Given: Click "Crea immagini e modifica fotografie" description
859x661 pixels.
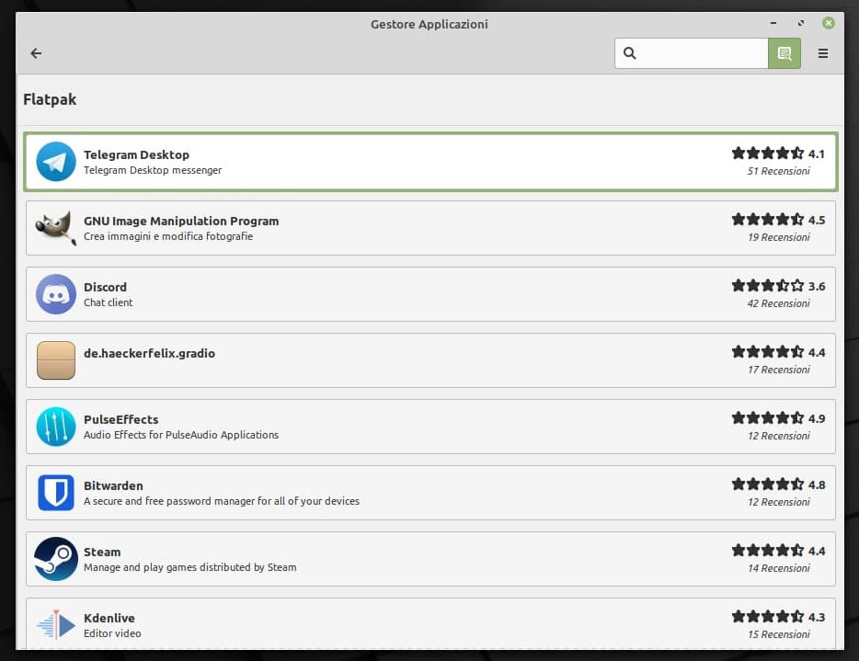Looking at the screenshot, I should [168, 236].
